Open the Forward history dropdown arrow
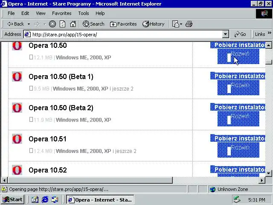This screenshot has height=205, width=273. (44, 24)
